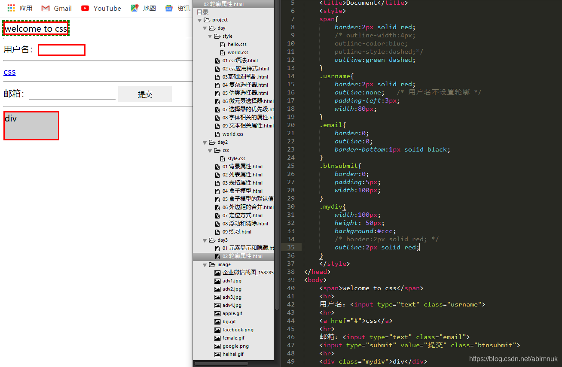Viewport: 562px width, 367px height.
Task: Click the .btnsubmit selector in the code
Action: (x=339, y=166)
